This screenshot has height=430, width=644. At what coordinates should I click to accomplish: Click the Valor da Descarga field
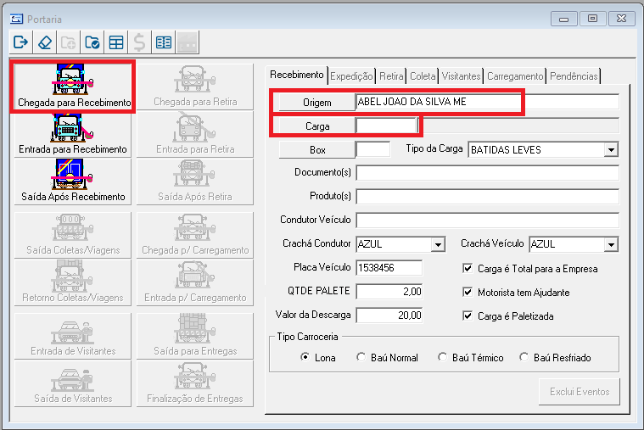coord(389,316)
